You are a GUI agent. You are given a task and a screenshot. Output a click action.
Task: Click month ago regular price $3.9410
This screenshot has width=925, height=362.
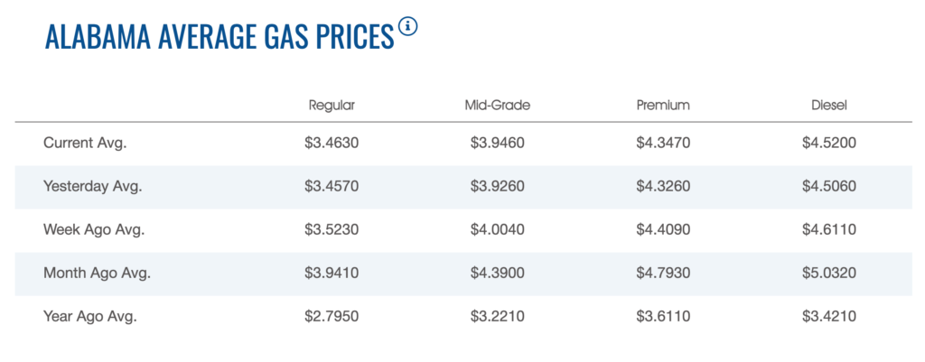tap(332, 274)
